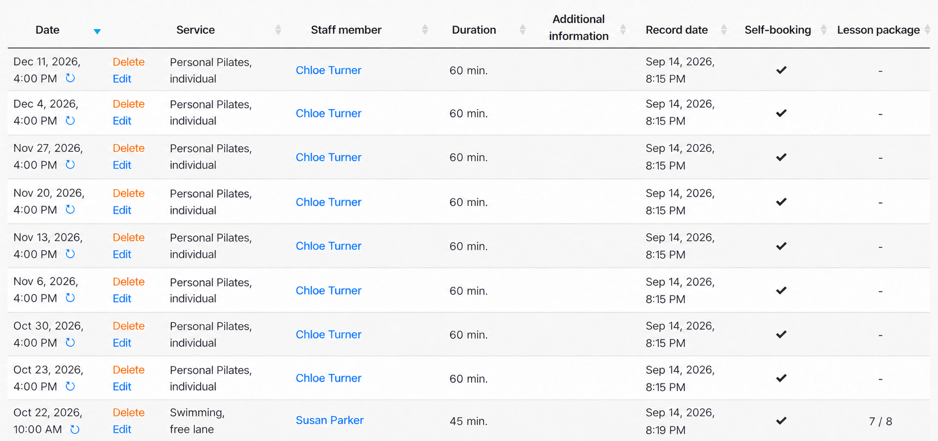Delete the Dec 4, 2026 booking
This screenshot has width=938, height=441.
129,104
